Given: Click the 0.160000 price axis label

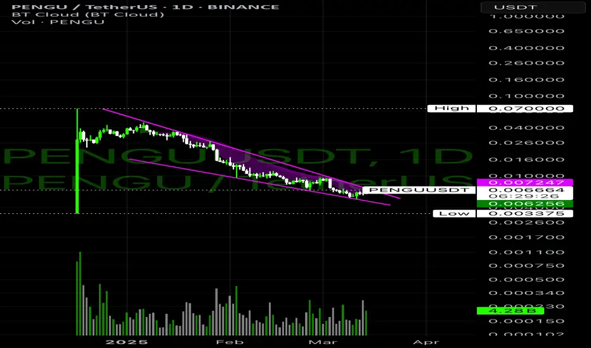Looking at the screenshot, I should tap(526, 80).
